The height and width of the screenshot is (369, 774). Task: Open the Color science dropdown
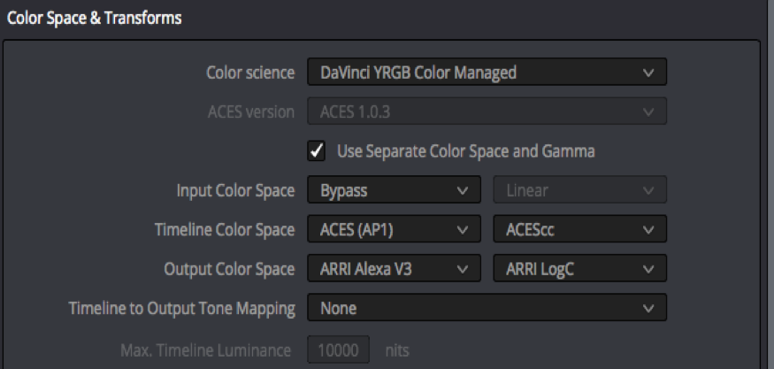pos(486,73)
